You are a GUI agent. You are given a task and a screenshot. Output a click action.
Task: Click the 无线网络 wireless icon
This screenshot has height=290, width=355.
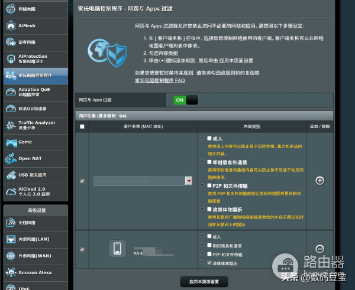click(x=11, y=223)
